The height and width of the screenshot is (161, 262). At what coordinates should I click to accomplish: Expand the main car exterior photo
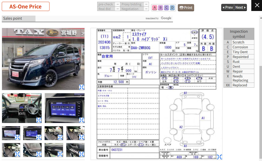[x=82, y=87]
